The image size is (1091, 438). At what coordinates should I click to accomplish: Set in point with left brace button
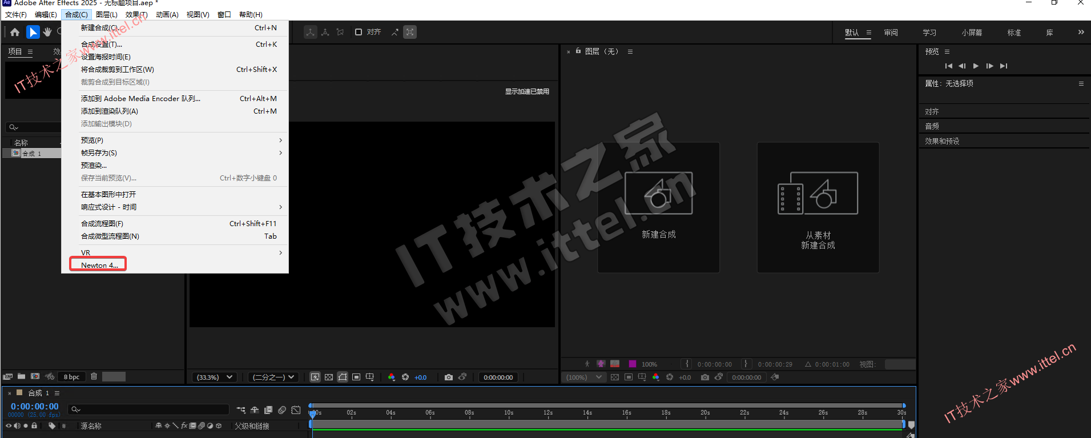(687, 364)
